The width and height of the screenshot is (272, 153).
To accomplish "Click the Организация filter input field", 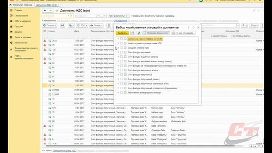I will click(x=55, y=16).
